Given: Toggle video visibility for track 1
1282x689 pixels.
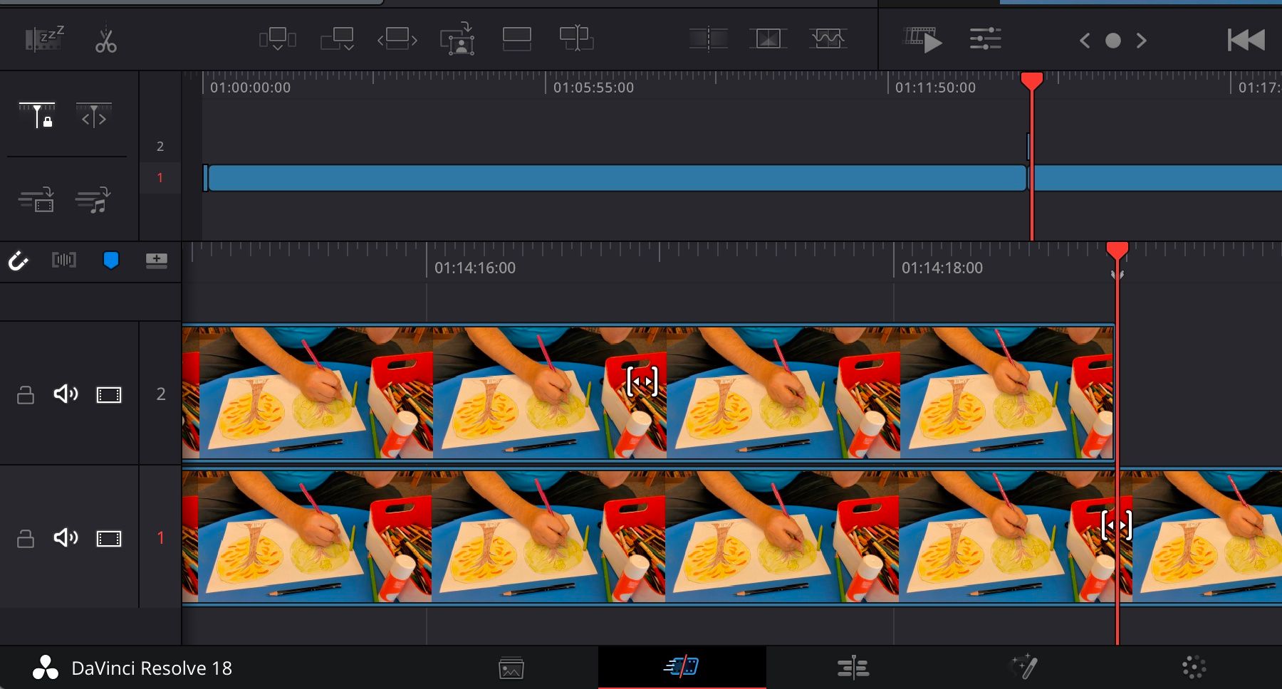Looking at the screenshot, I should (x=109, y=539).
